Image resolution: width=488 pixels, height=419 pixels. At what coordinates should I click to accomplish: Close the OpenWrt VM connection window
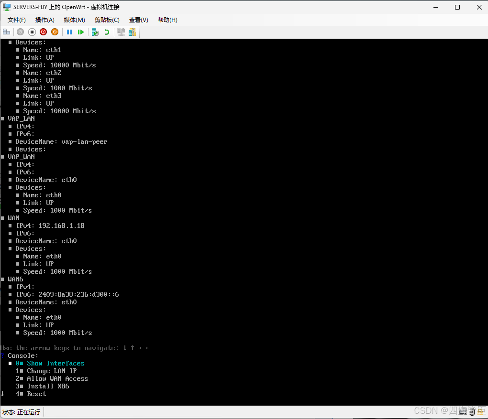click(x=479, y=7)
